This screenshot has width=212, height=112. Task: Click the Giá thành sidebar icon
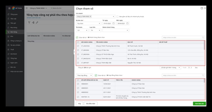(8, 54)
